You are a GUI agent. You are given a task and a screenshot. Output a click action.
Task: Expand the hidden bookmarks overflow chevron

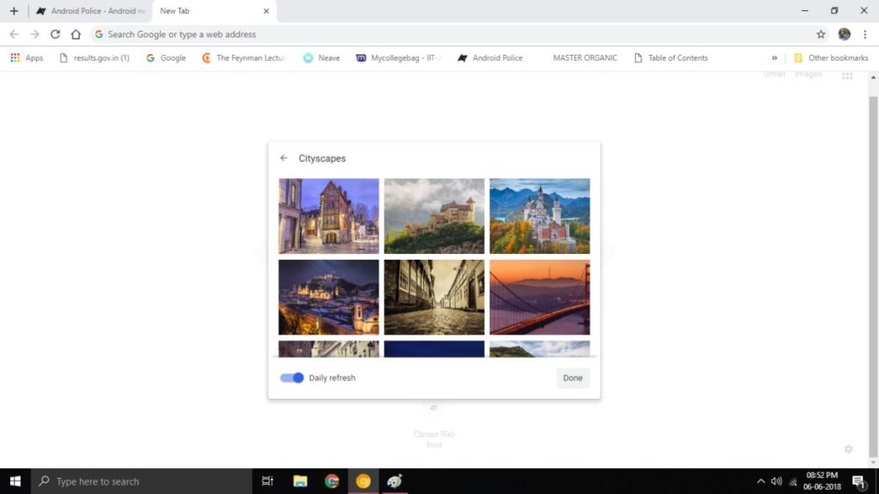point(774,58)
